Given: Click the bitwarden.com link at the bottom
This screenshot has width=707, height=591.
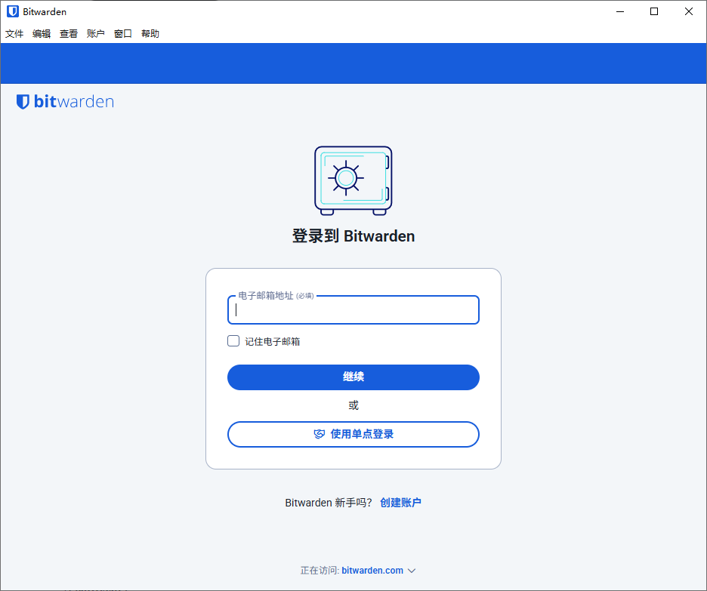Looking at the screenshot, I should point(372,571).
